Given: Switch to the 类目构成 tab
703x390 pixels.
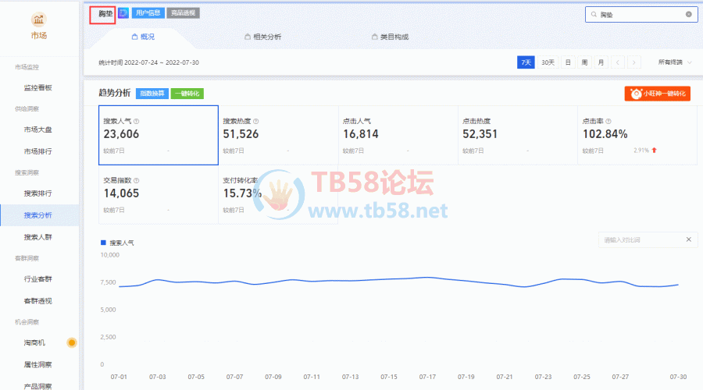Looking at the screenshot, I should point(389,37).
